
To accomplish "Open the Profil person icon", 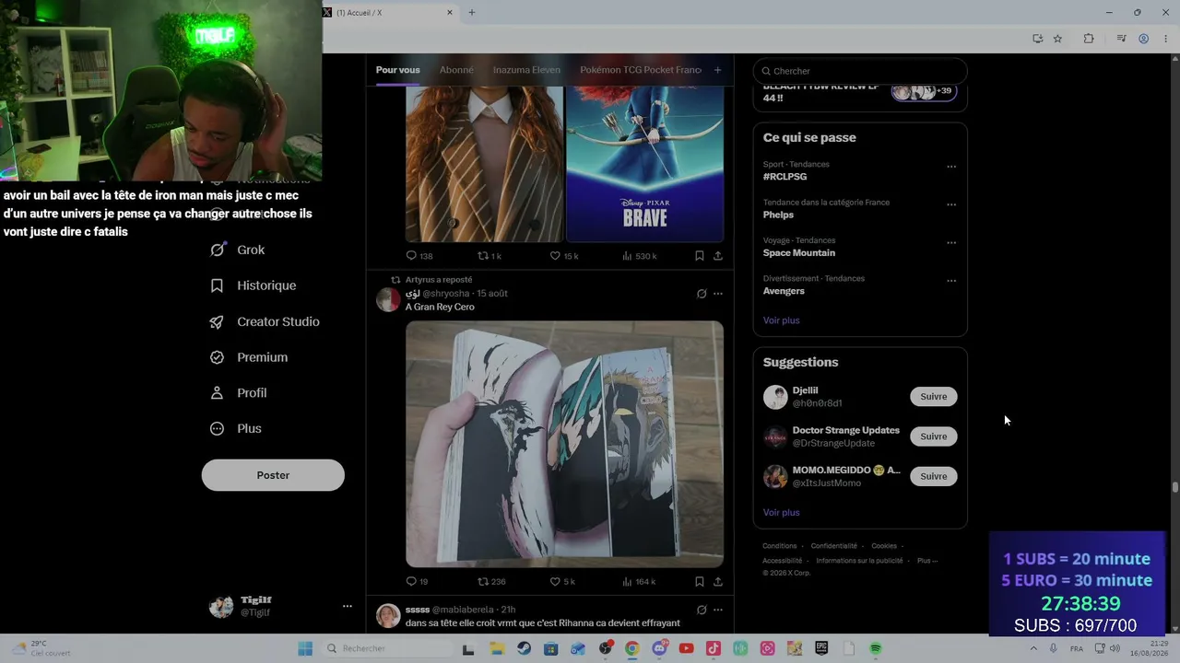I will (217, 393).
